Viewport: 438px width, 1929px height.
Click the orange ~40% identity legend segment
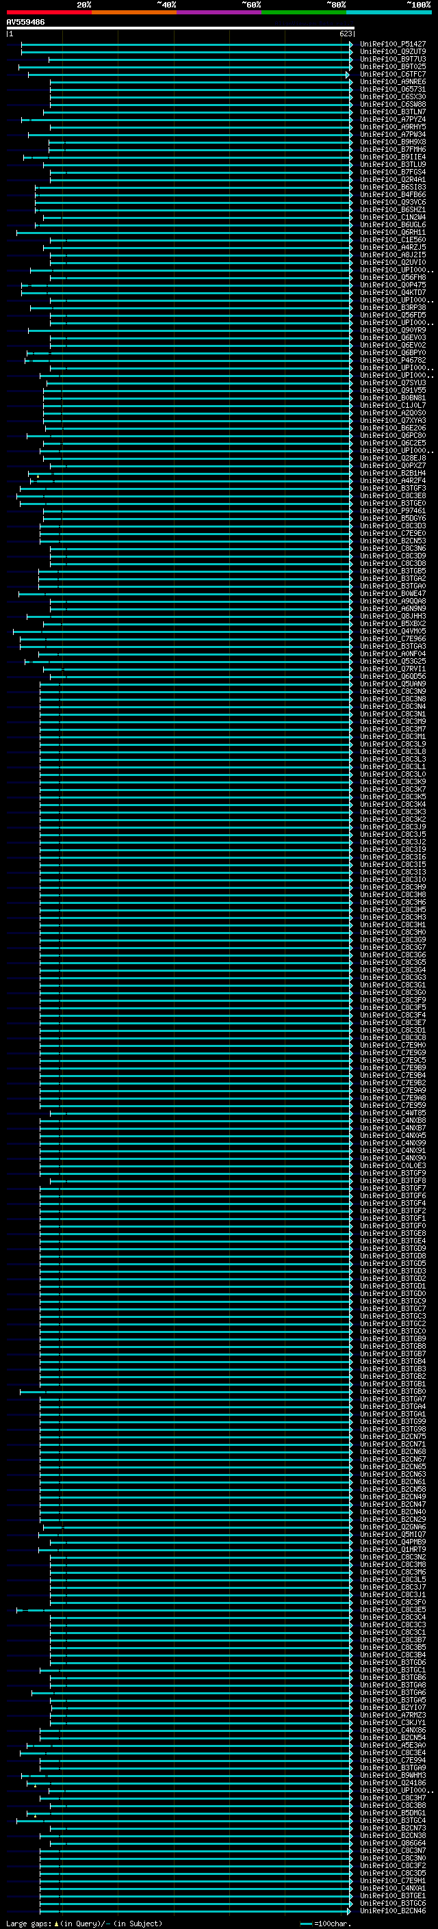tap(134, 12)
